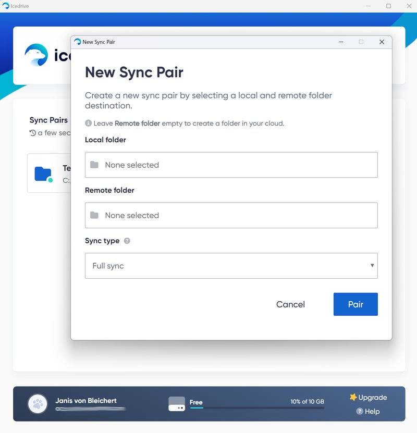Open the Full sync type dropdown
This screenshot has height=433, width=417.
[x=231, y=266]
